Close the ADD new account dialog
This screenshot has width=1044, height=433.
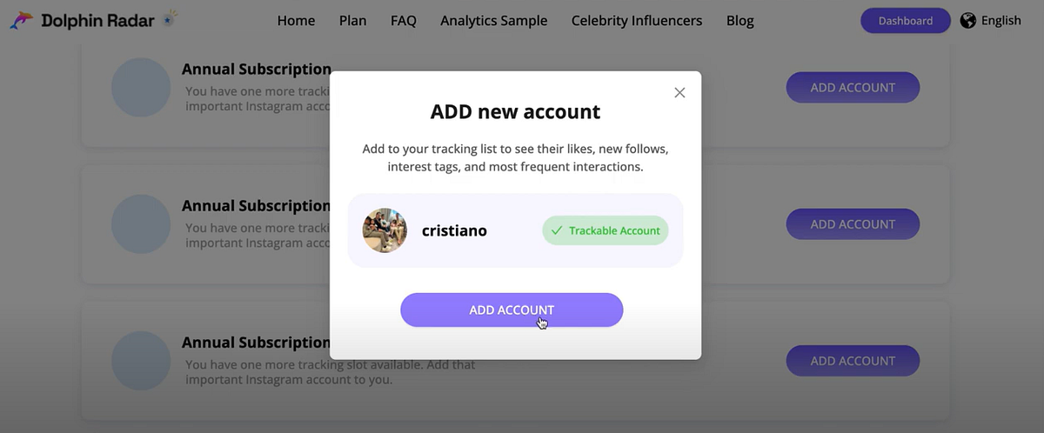(x=679, y=93)
